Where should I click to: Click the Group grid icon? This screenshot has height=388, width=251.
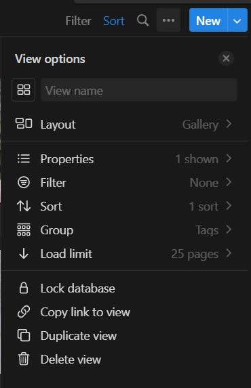[x=24, y=230]
